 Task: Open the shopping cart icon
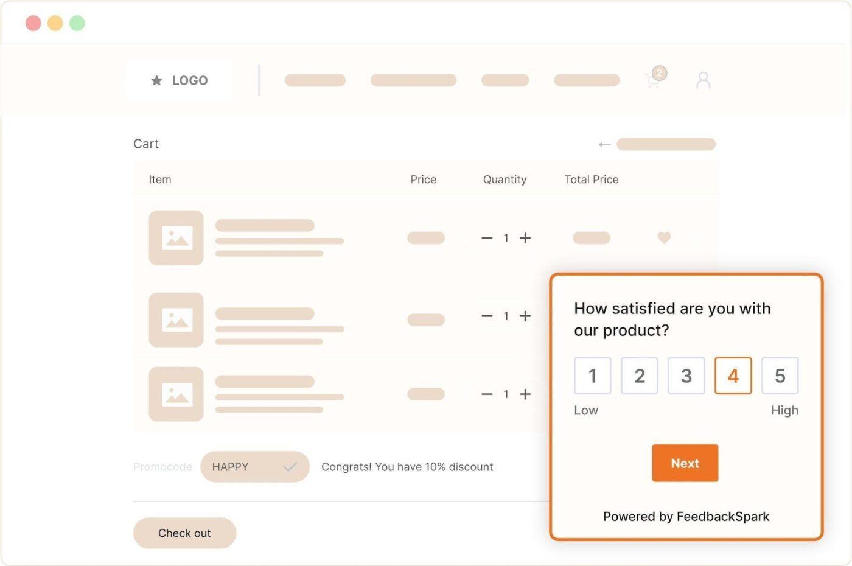point(652,80)
